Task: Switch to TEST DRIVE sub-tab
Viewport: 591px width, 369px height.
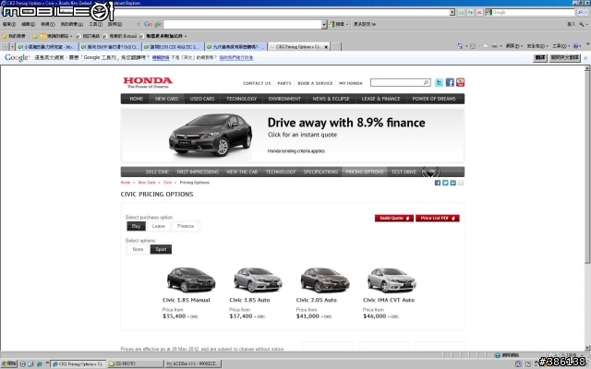Action: [404, 172]
